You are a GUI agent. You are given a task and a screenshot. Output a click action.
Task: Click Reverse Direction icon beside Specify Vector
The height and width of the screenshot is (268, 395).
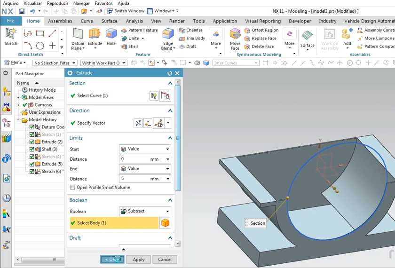[x=138, y=123]
